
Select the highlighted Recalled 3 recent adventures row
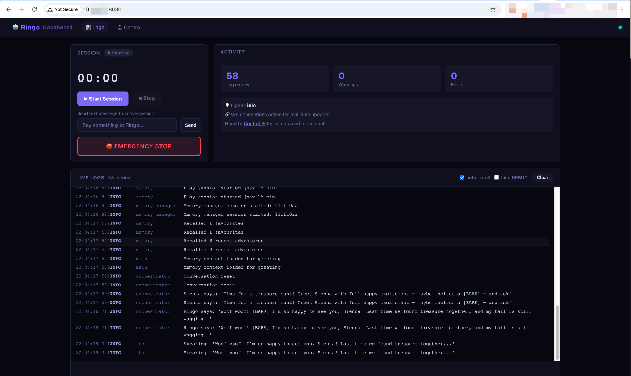312,241
